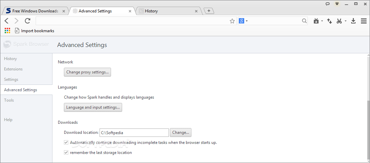The image size is (370, 163).
Task: Click the video download TV icon
Action: (316, 21)
